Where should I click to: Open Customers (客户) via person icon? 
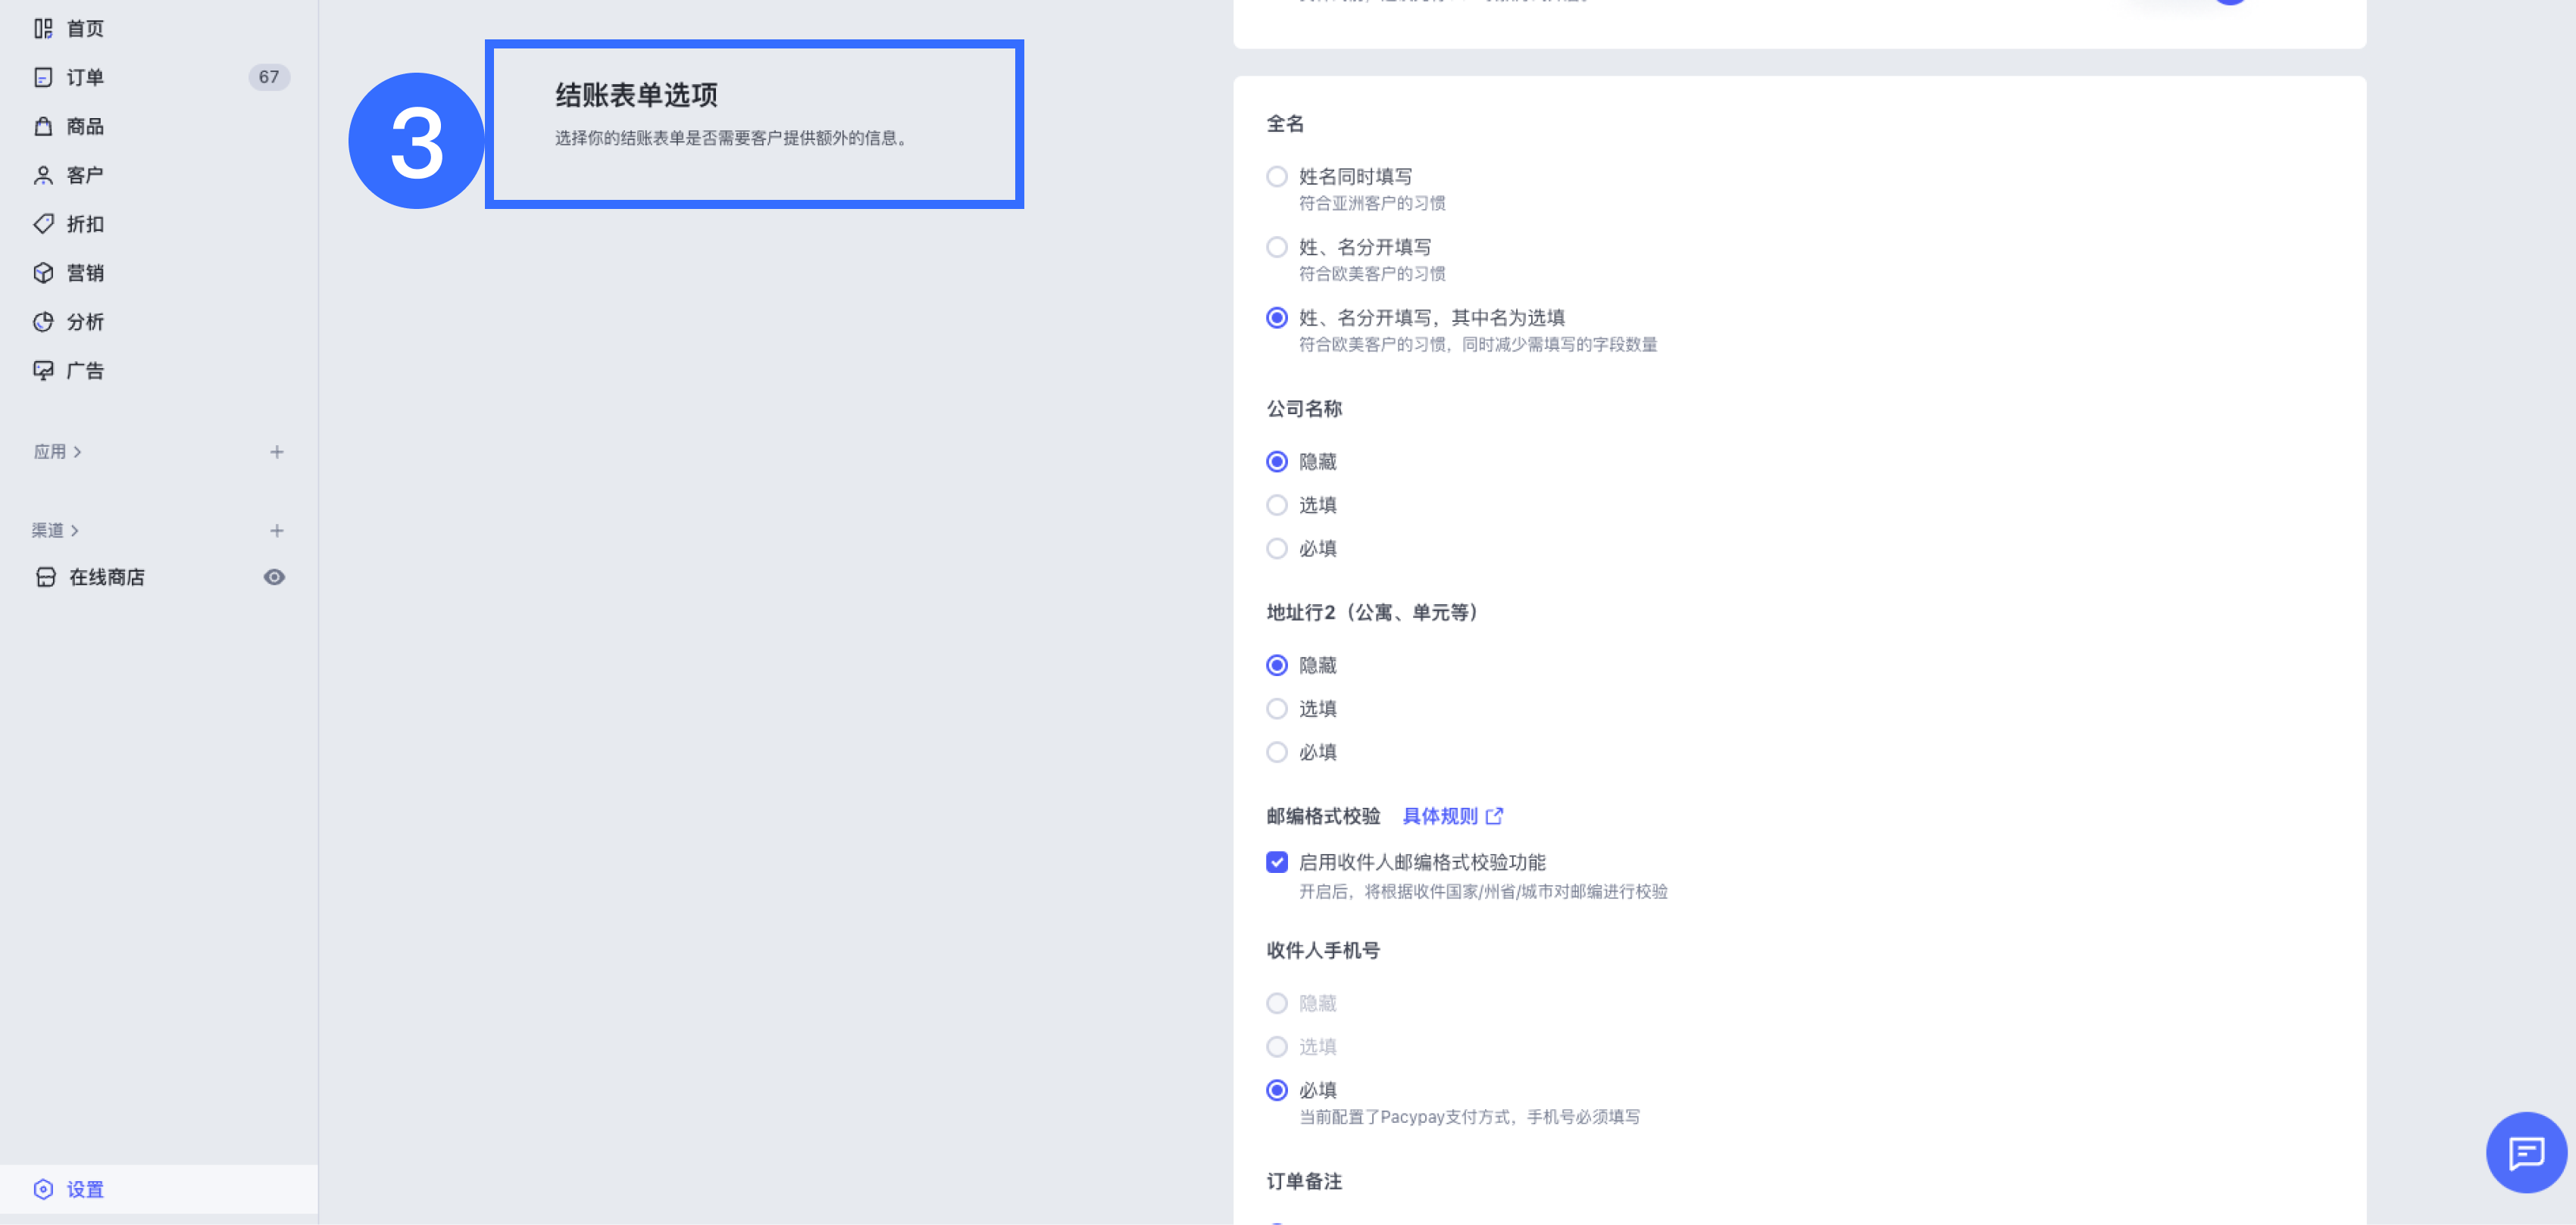43,176
